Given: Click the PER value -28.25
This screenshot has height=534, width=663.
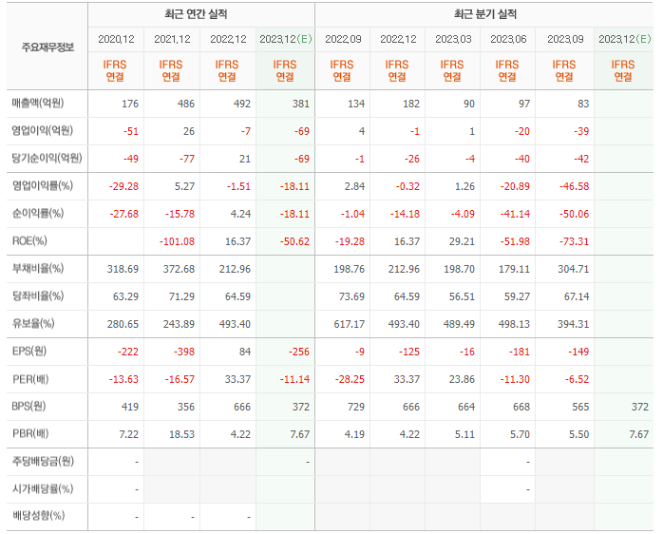Looking at the screenshot, I should click(x=350, y=379).
